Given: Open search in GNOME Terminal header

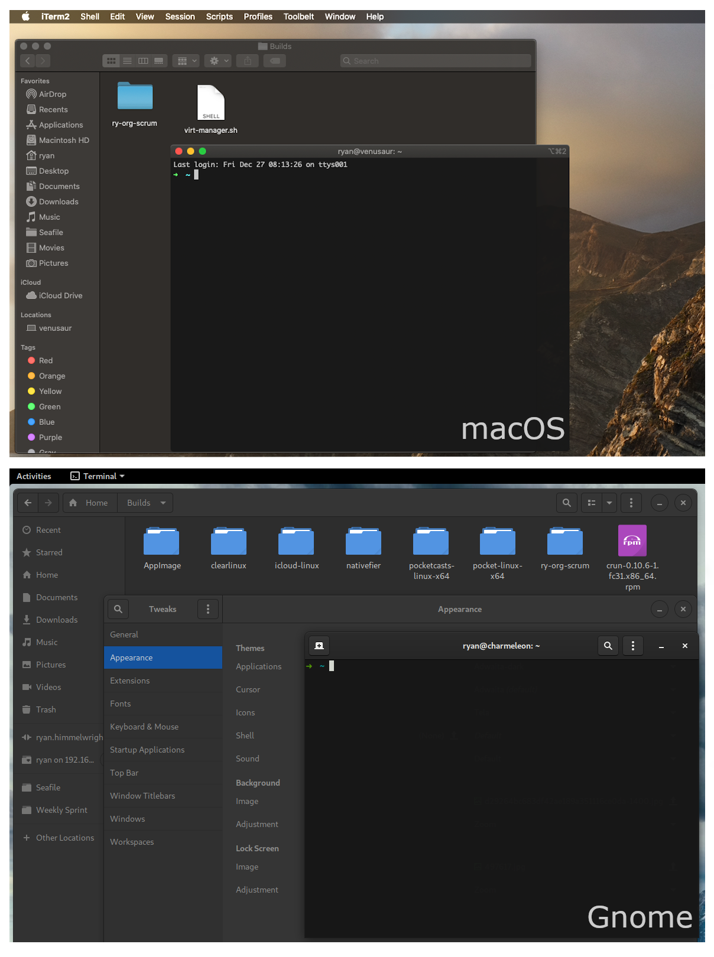Looking at the screenshot, I should (x=608, y=646).
